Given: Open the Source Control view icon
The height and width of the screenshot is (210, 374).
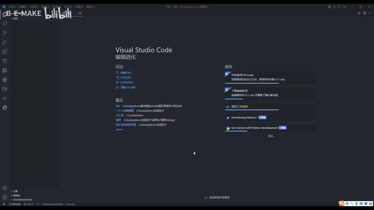Looking at the screenshot, I should click(x=5, y=33).
